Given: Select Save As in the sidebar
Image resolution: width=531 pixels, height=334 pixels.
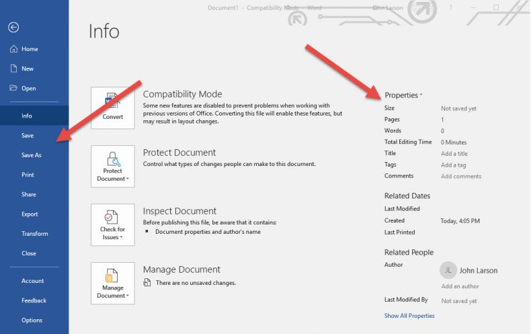Looking at the screenshot, I should [x=32, y=155].
